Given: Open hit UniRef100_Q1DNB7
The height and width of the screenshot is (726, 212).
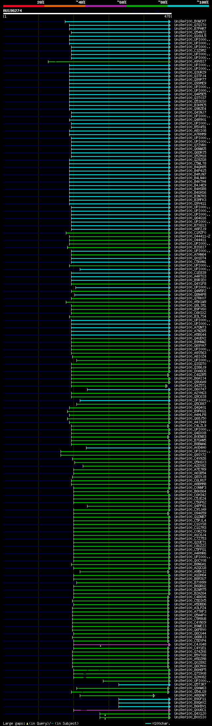Looking at the screenshot, I should click(190, 517).
